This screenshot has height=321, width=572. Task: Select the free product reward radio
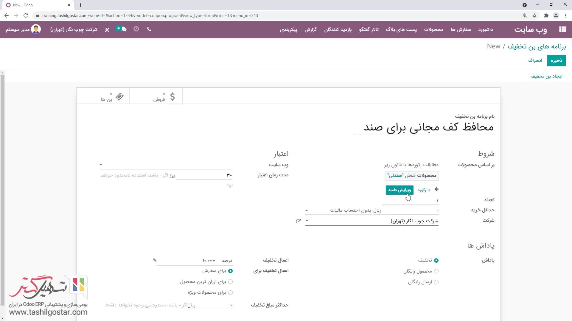click(436, 271)
